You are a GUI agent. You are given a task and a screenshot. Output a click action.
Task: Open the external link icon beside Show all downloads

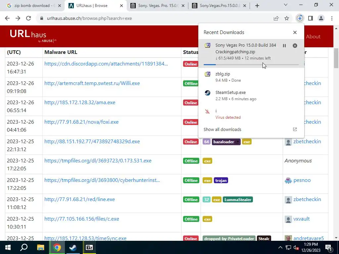tap(295, 129)
